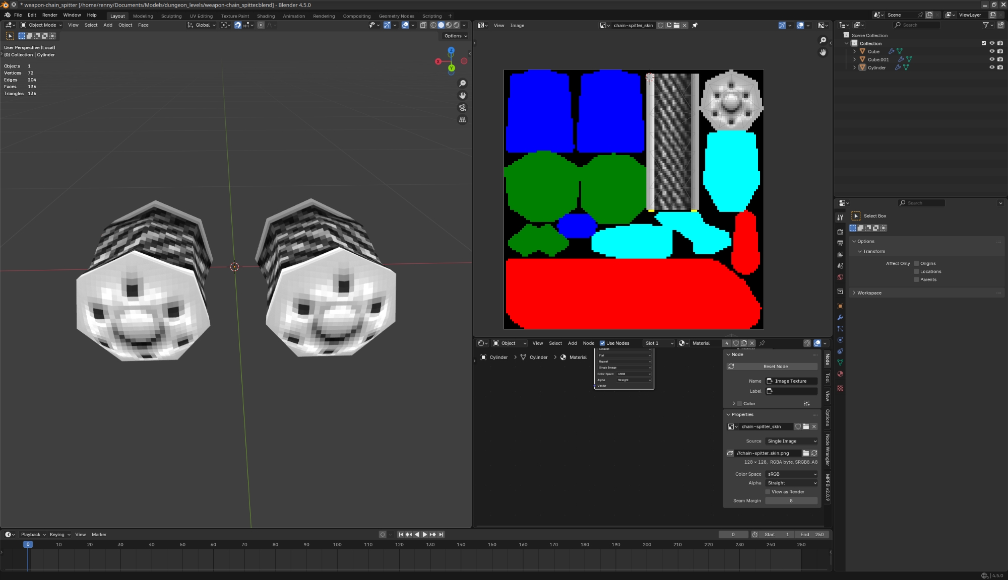Switch to the UV Editing workspace tab
This screenshot has width=1008, height=580.
coord(201,16)
